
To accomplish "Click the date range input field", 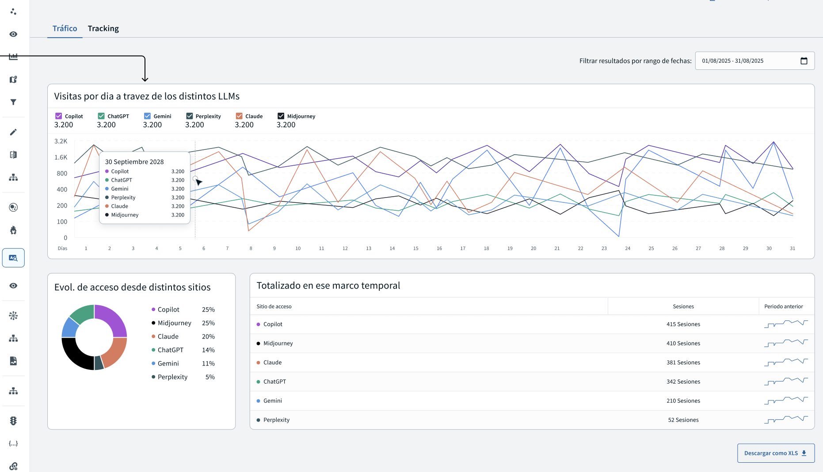I will point(747,61).
